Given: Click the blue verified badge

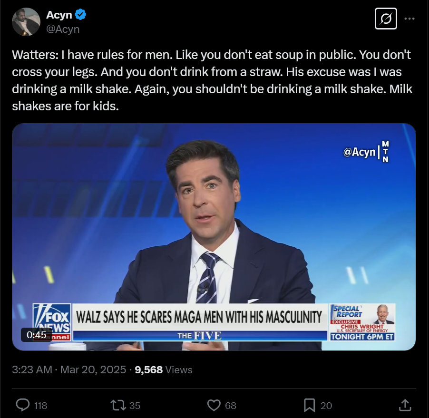Looking at the screenshot, I should [80, 14].
